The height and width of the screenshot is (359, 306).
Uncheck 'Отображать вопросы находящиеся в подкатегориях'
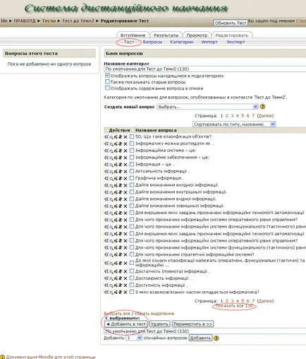(x=107, y=76)
